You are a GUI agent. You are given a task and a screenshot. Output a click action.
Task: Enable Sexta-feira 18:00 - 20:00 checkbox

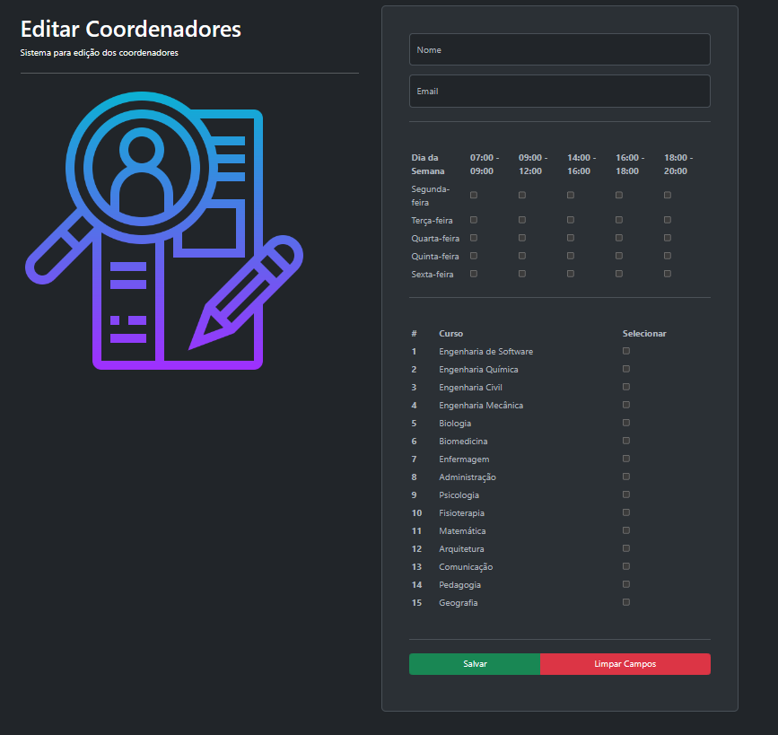[x=668, y=273]
